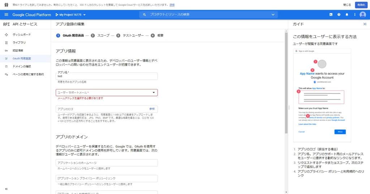This screenshot has width=370, height=194.
Task: Click the user account avatar
Action: pyautogui.click(x=363, y=14)
